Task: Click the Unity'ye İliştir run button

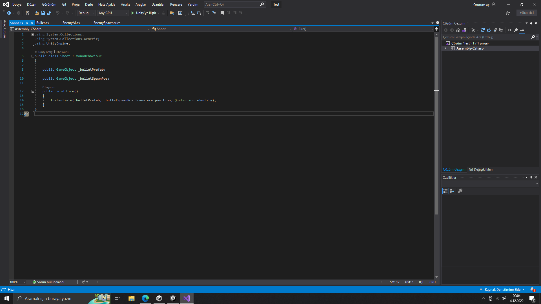Action: (x=144, y=13)
